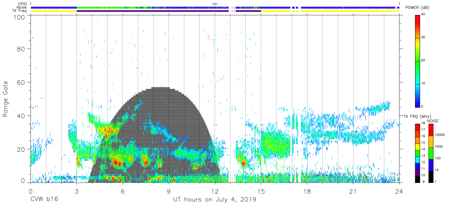The image size is (449, 207).
Task: Click the UT hours on July 4, 2019 title
Action: (215, 200)
